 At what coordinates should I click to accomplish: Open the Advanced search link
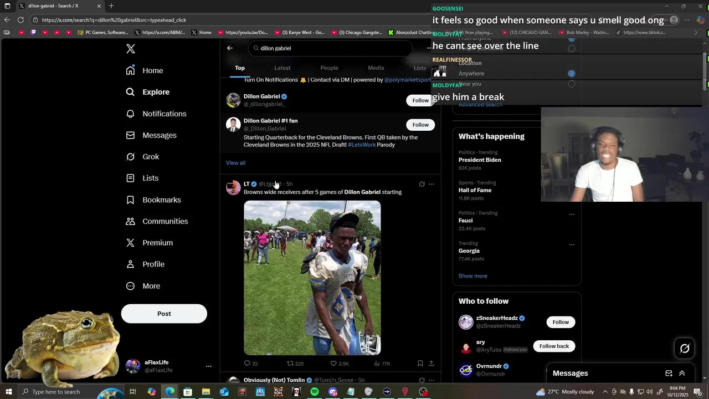pos(480,104)
